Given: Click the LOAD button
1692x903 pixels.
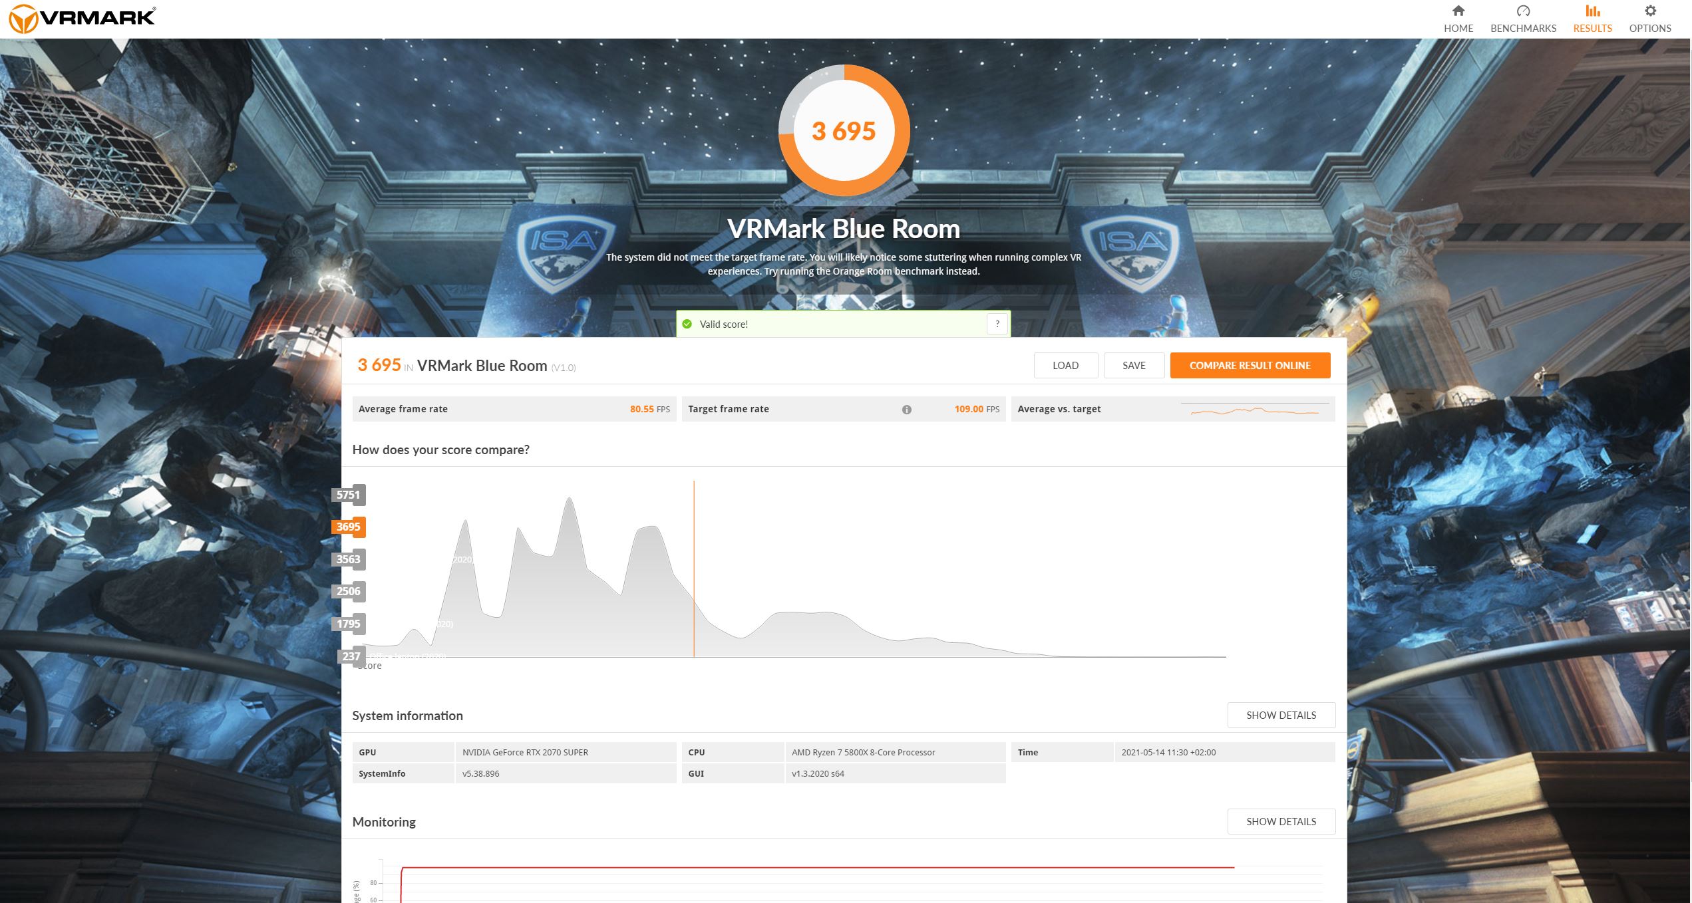Looking at the screenshot, I should click(x=1065, y=365).
